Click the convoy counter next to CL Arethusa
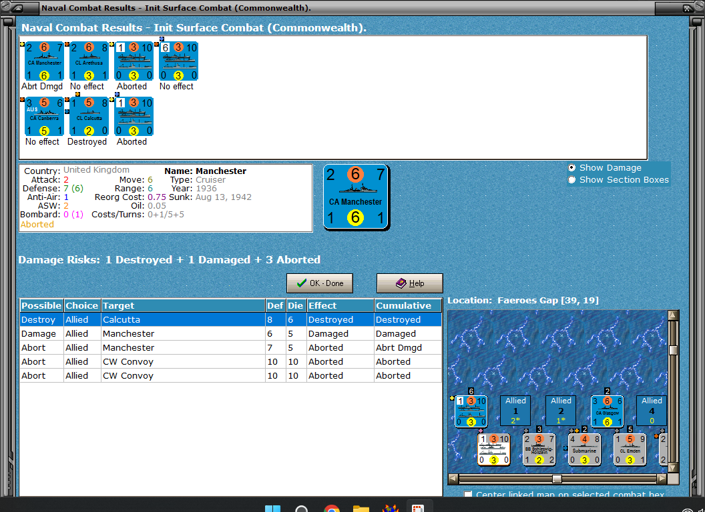 134,61
